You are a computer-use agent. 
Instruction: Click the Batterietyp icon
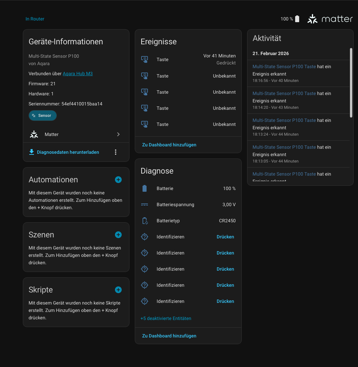[x=145, y=221]
